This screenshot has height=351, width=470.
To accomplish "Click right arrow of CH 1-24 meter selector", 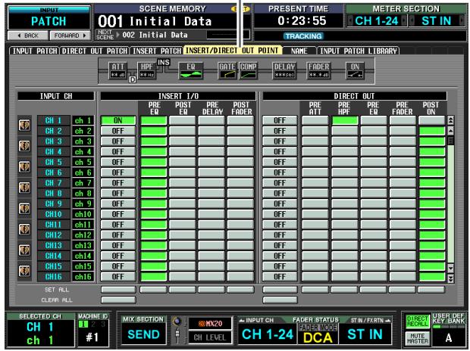I will point(404,21).
